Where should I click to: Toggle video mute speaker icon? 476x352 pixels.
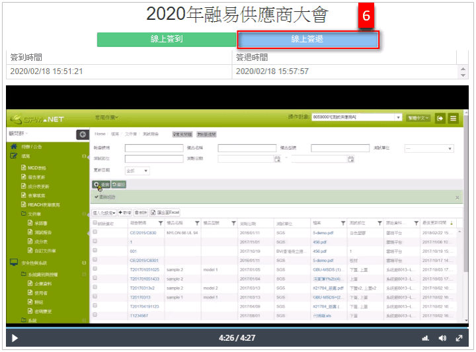pos(442,337)
